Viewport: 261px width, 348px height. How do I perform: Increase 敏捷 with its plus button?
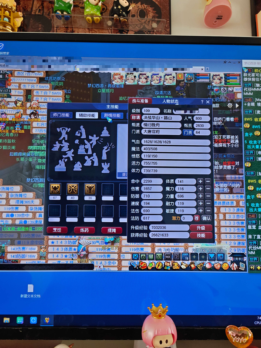pyautogui.click(x=201, y=211)
